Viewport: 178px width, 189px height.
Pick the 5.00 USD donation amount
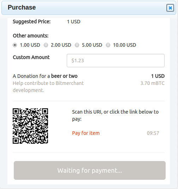tap(77, 45)
